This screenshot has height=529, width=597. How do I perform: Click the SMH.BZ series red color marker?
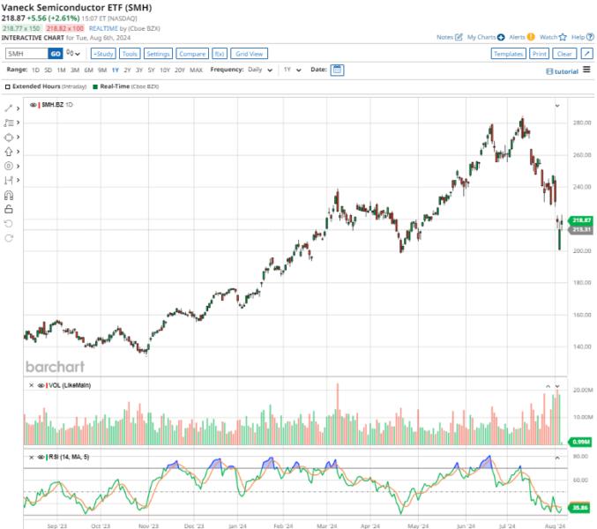(x=39, y=105)
